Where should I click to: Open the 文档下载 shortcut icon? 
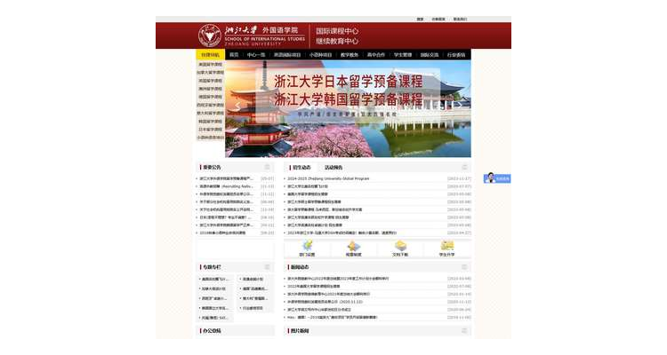click(400, 248)
